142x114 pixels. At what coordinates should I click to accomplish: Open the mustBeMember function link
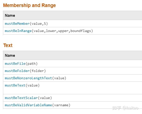click(x=17, y=24)
